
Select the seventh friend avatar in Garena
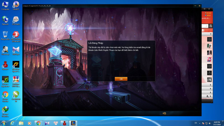[x=209, y=79]
